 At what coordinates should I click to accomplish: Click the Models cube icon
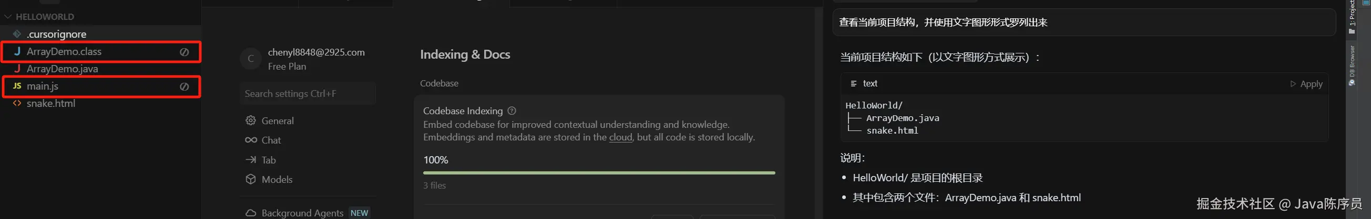251,179
